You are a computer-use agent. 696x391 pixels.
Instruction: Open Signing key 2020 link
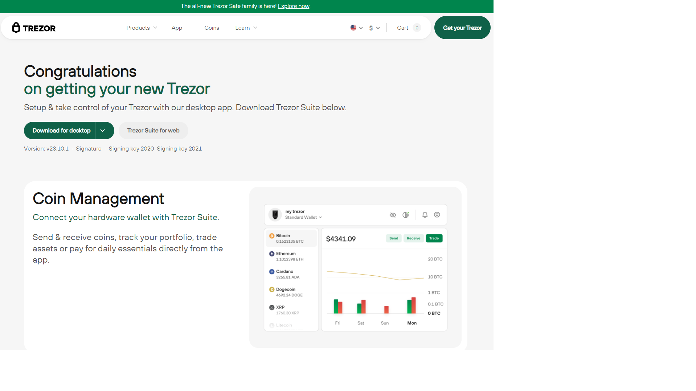coord(131,149)
